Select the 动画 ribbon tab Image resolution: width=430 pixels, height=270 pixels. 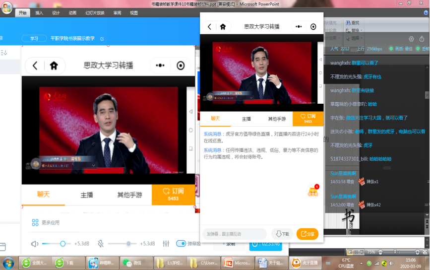(72, 13)
